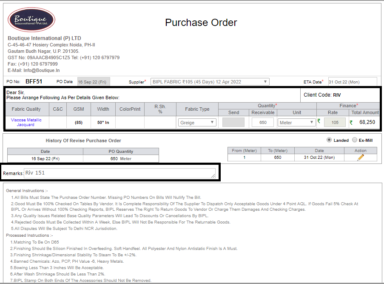This screenshot has width=384, height=284.
Task: Click History Of Revise Purchase Order heading
Action: point(83,141)
